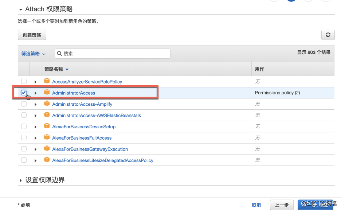Expand the AccessAnalyzerServiceRolePolicy row details

[35, 82]
